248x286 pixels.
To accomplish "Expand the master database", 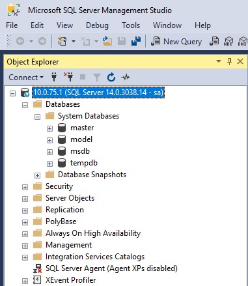I will pos(49,129).
